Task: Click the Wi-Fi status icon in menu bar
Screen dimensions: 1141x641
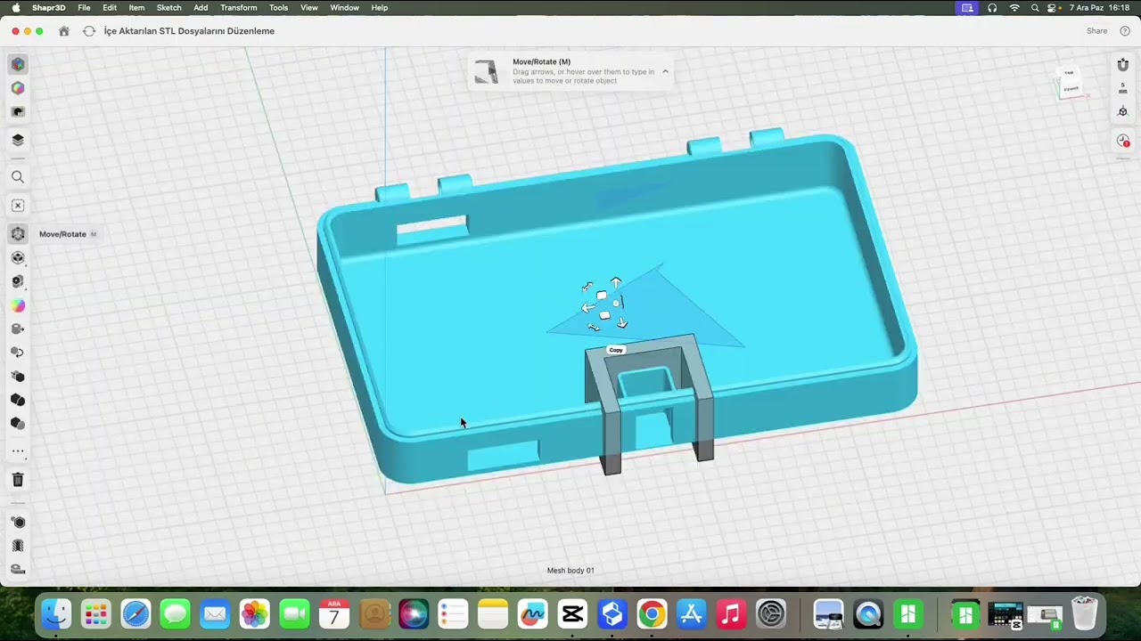Action: pos(1014,8)
